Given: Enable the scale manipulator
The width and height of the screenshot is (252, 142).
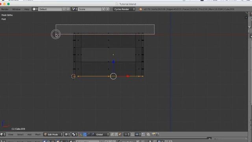Looking at the screenshot, I should [x=93, y=135].
